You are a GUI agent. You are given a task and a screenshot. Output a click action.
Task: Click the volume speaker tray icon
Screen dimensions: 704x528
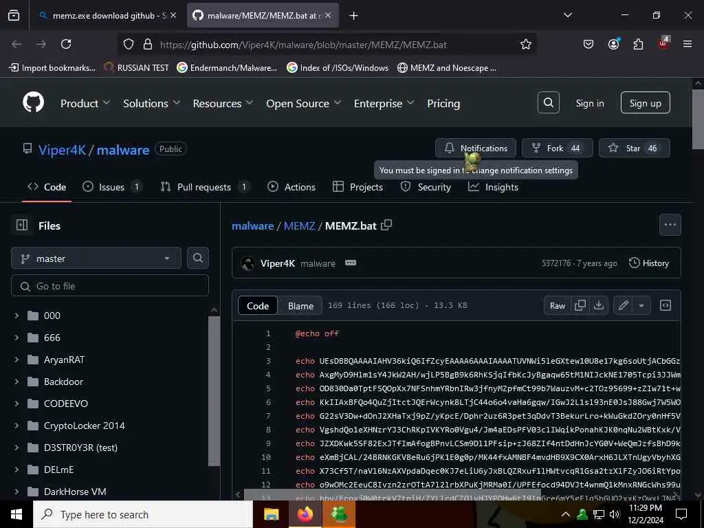[x=614, y=514]
